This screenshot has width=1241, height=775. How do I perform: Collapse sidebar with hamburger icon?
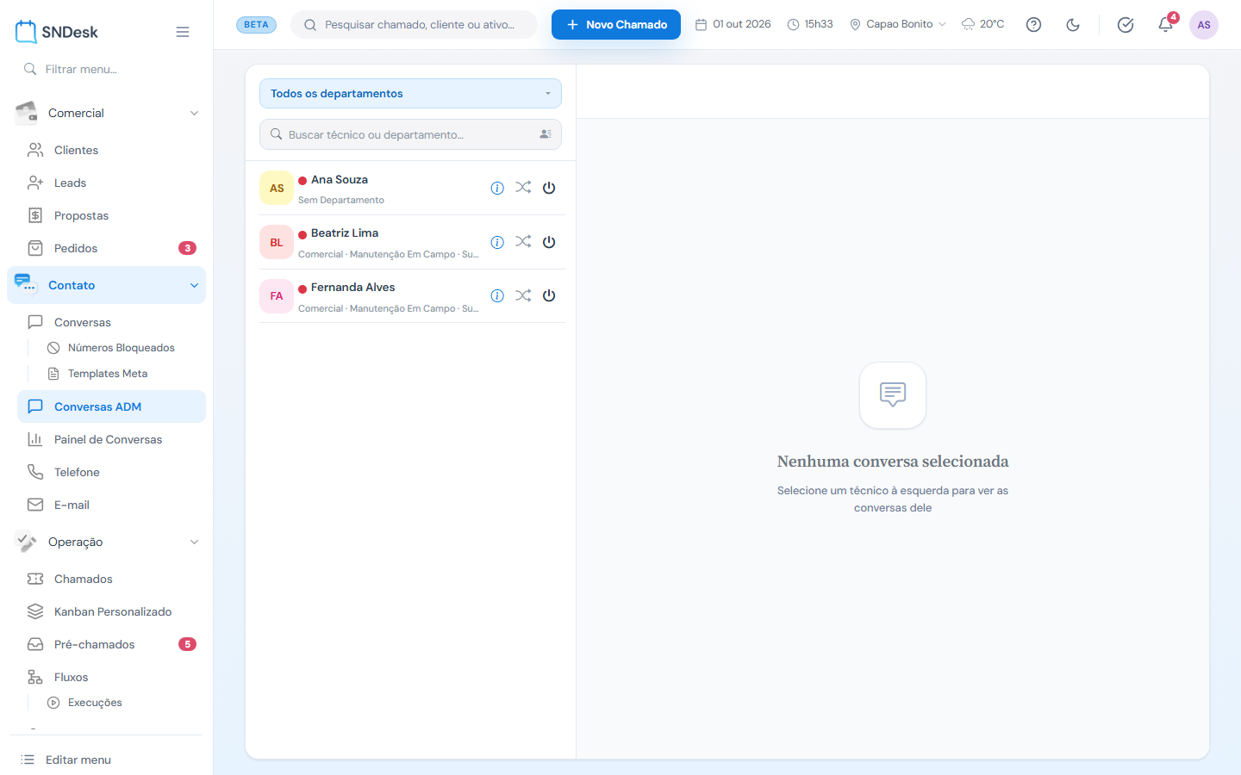coord(183,32)
